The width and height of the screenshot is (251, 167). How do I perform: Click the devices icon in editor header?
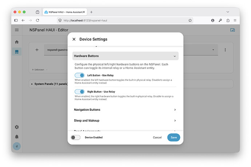pyautogui.click(x=232, y=30)
